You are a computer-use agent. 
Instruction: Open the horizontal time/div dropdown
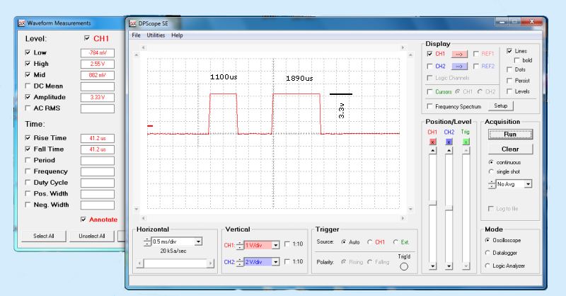[199, 241]
